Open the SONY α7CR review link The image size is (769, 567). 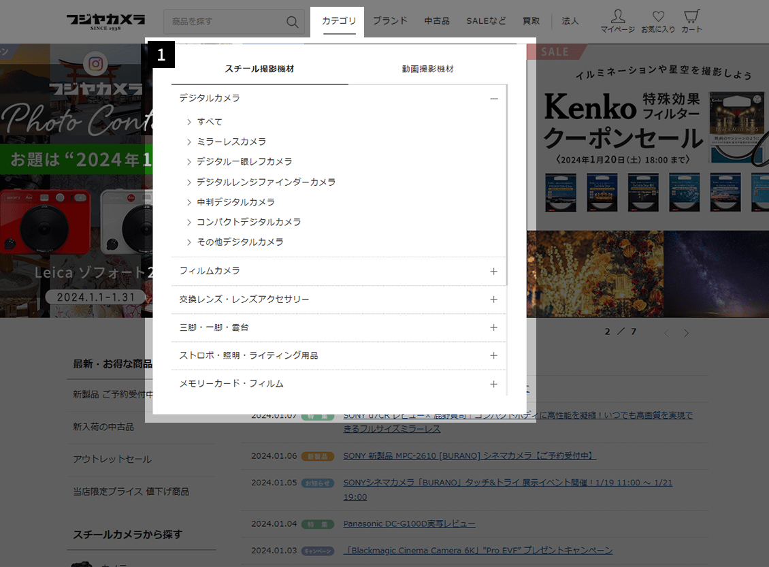pos(518,422)
